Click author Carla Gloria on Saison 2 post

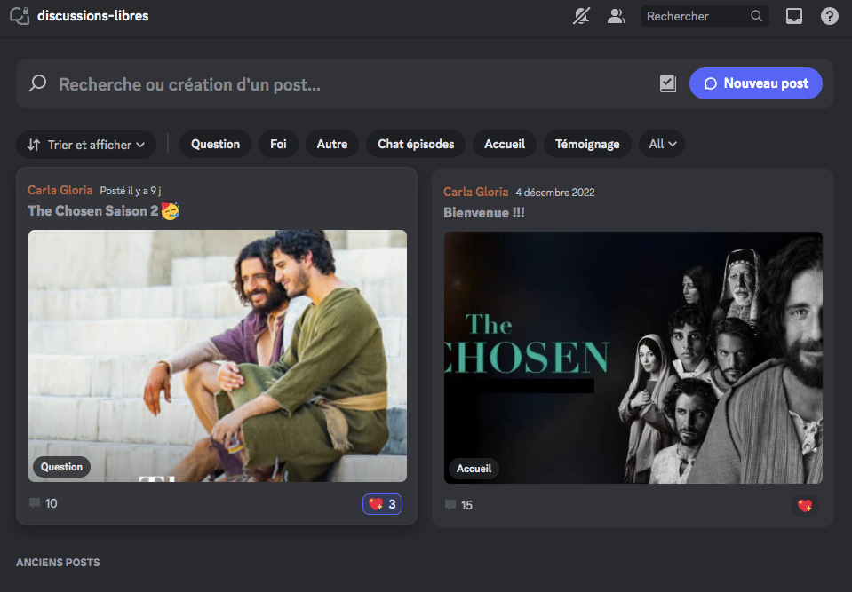tap(60, 191)
